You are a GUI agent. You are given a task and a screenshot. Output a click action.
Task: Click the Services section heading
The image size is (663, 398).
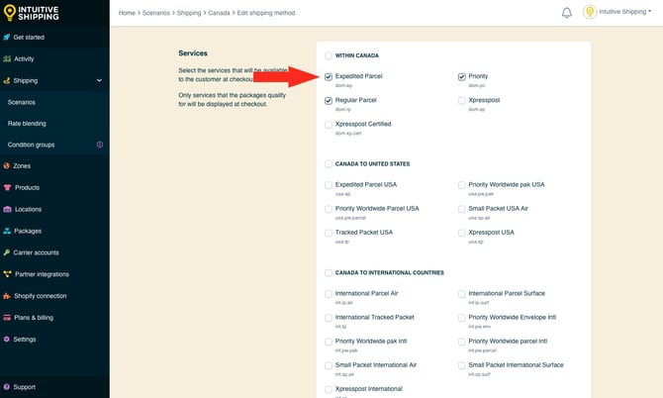click(x=193, y=53)
